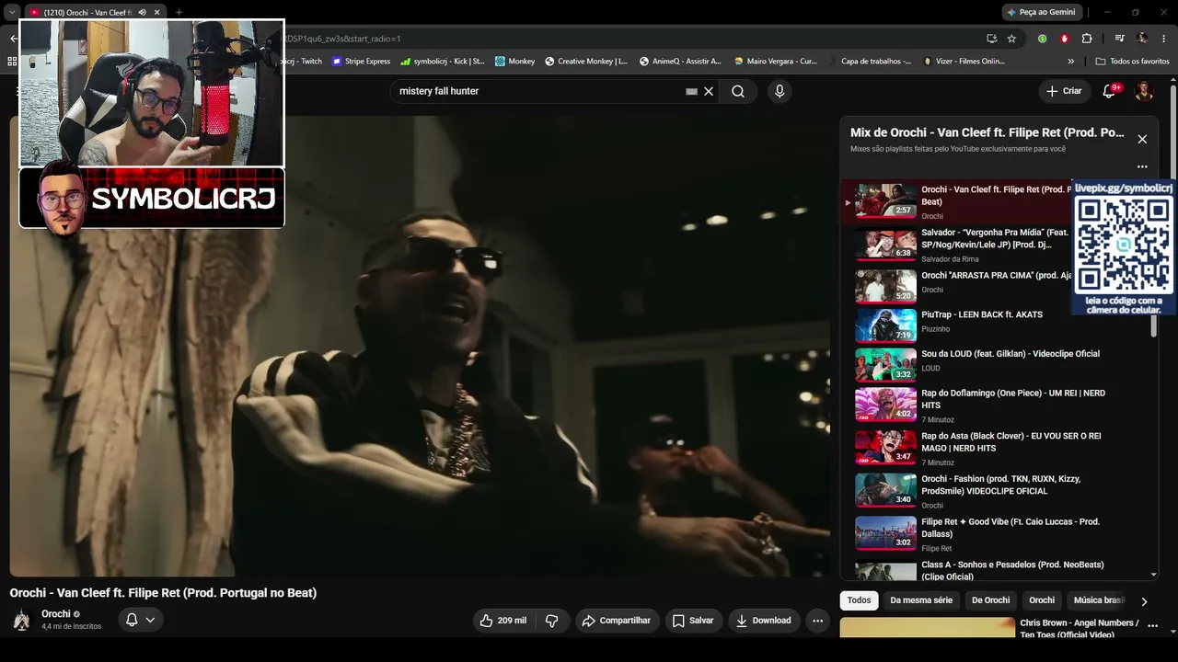Show next category chips with right arrow
1178x662 pixels.
[1144, 601]
